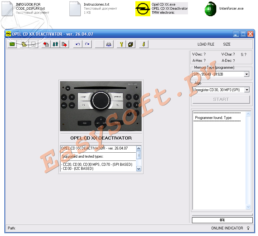Open the book help icon
The height and width of the screenshot is (236, 258).
[x=109, y=44]
